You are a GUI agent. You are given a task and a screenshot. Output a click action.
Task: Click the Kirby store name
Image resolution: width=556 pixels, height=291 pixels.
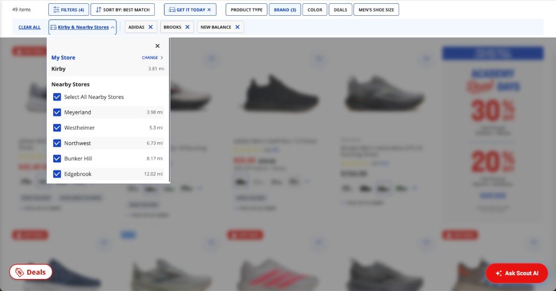click(x=59, y=69)
